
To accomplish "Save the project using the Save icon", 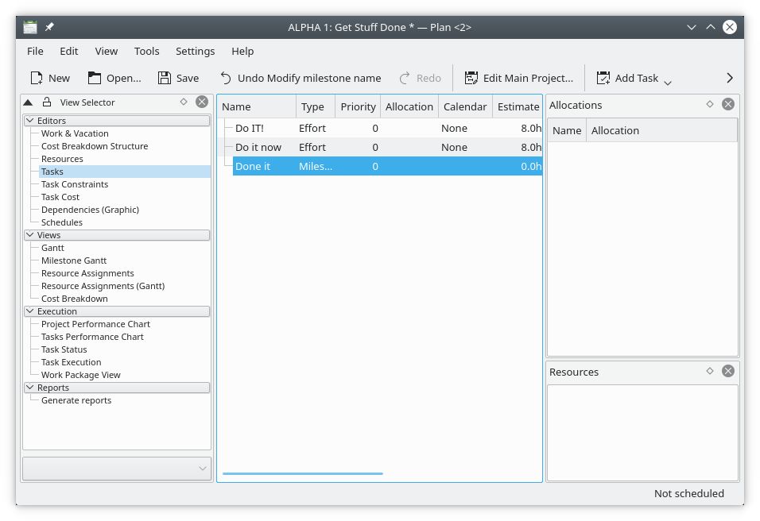I will 161,77.
